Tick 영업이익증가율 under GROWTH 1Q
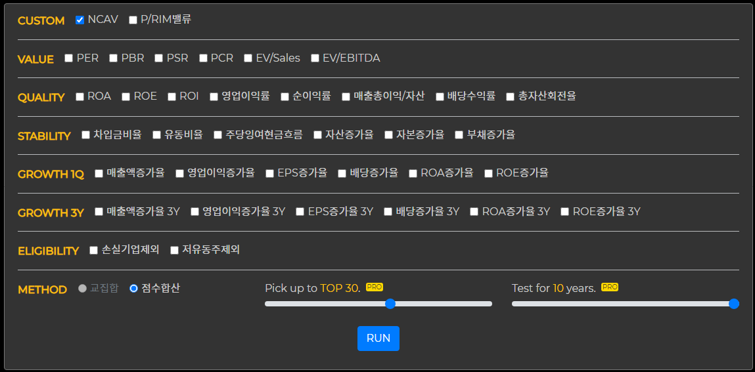 pos(179,173)
